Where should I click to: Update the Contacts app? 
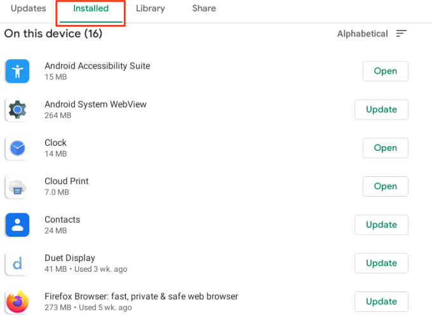coord(381,225)
